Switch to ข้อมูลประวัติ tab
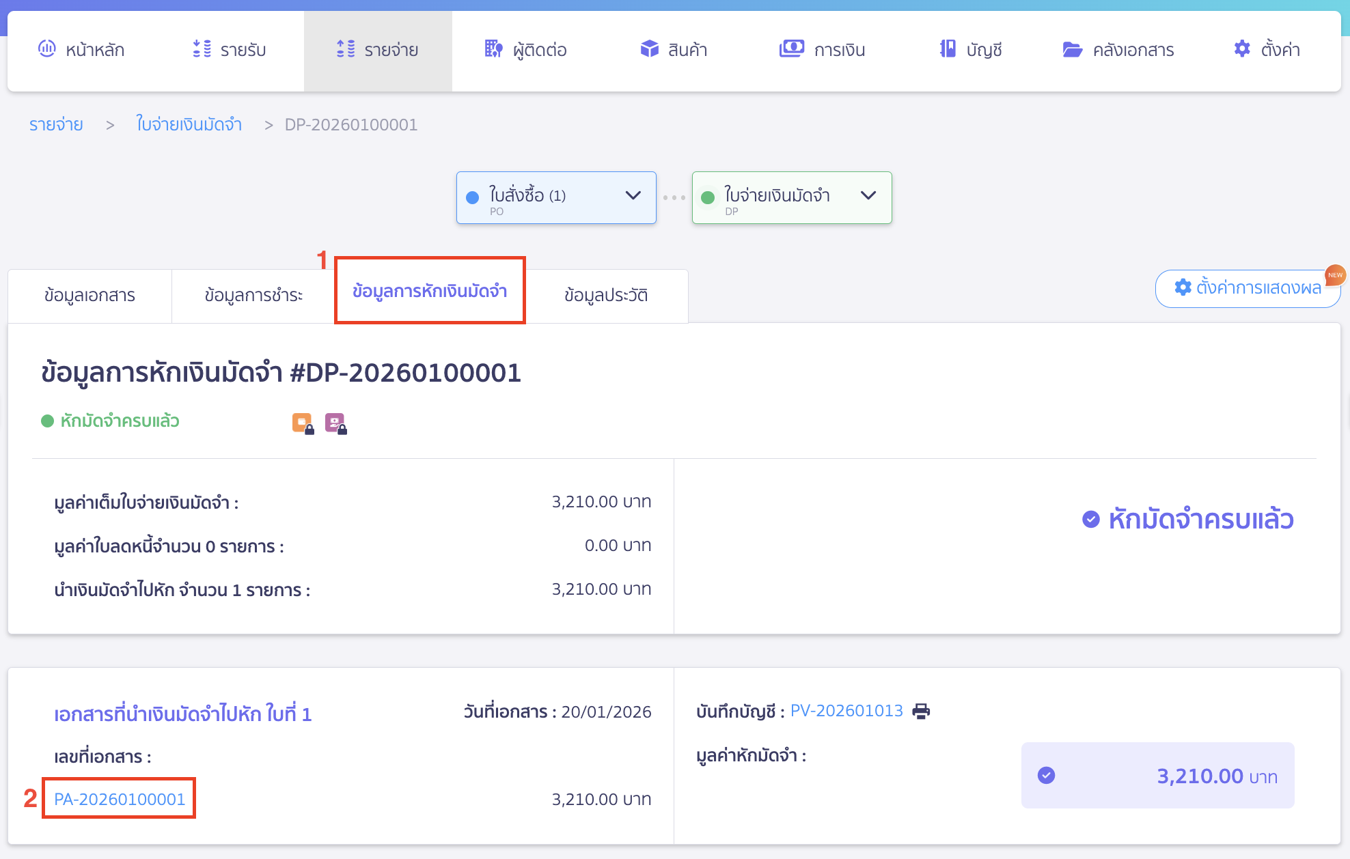Viewport: 1350px width, 859px height. [606, 296]
